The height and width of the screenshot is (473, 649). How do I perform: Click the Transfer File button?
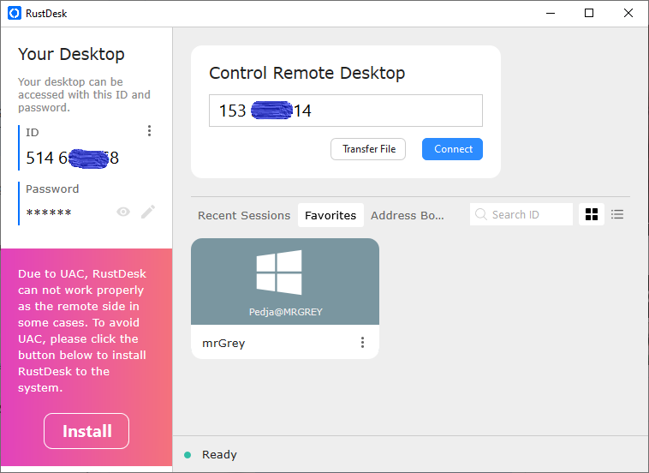pos(368,149)
